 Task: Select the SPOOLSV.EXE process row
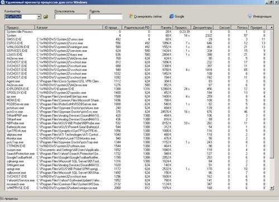click(137, 93)
